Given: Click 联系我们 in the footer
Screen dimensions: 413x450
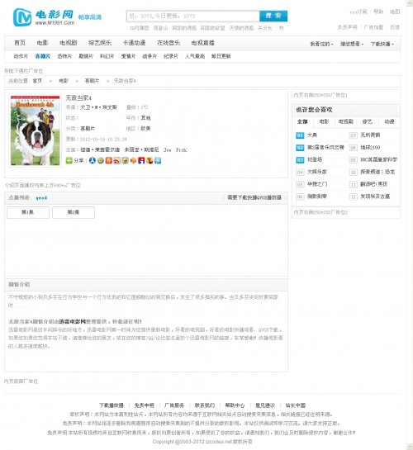Looking at the screenshot, I should (x=205, y=405).
